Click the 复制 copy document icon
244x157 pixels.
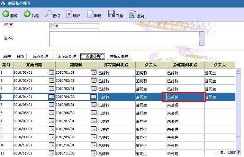tap(132, 14)
